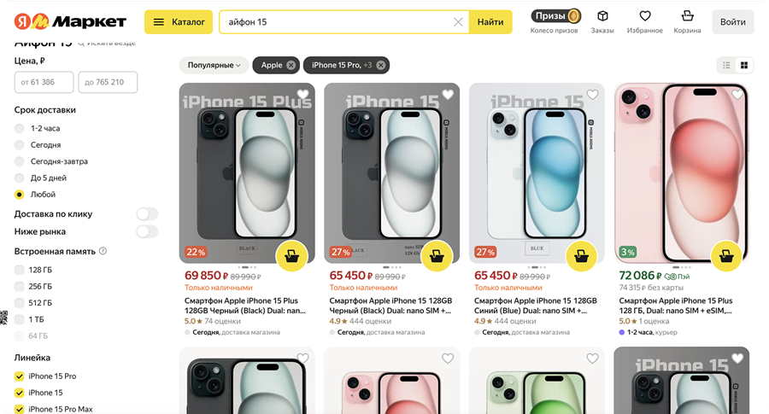Toggle the Ниже рынка switch
The image size is (769, 414).
[x=147, y=231]
